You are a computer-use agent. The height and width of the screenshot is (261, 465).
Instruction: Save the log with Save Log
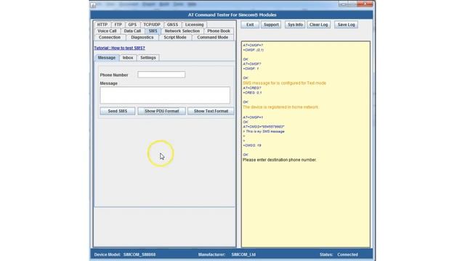click(346, 25)
